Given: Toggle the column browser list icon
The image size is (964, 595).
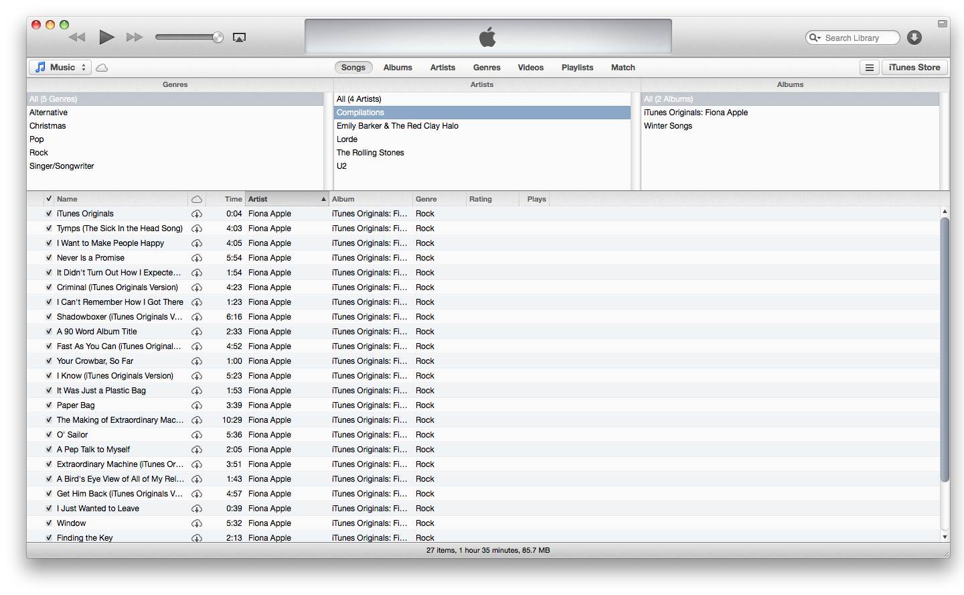Looking at the screenshot, I should click(869, 67).
